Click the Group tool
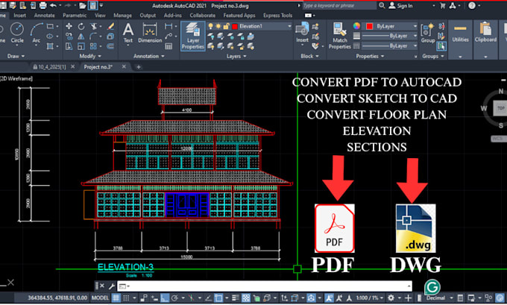507x305 pixels. pos(428,33)
